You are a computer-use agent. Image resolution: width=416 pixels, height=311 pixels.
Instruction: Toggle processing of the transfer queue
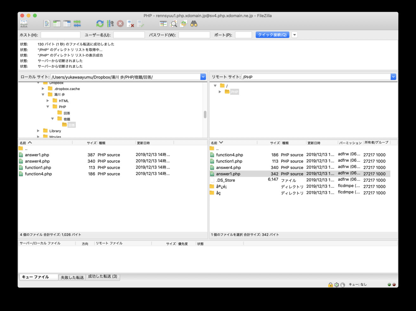110,23
